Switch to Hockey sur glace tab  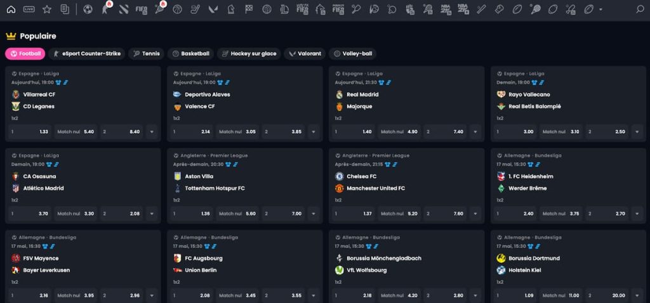point(249,53)
